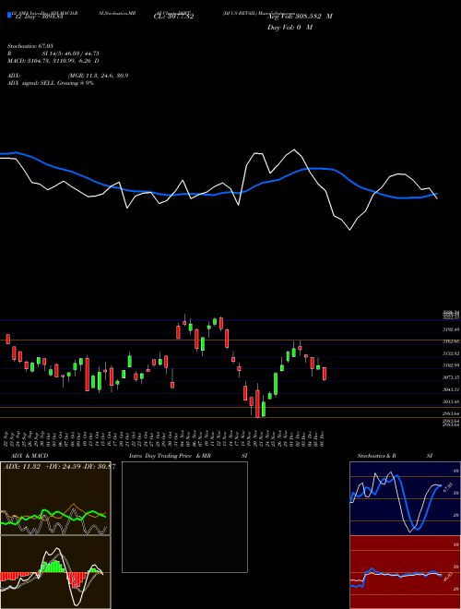Click the red RSI chart panel
The height and width of the screenshot is (609, 461).
(405, 572)
